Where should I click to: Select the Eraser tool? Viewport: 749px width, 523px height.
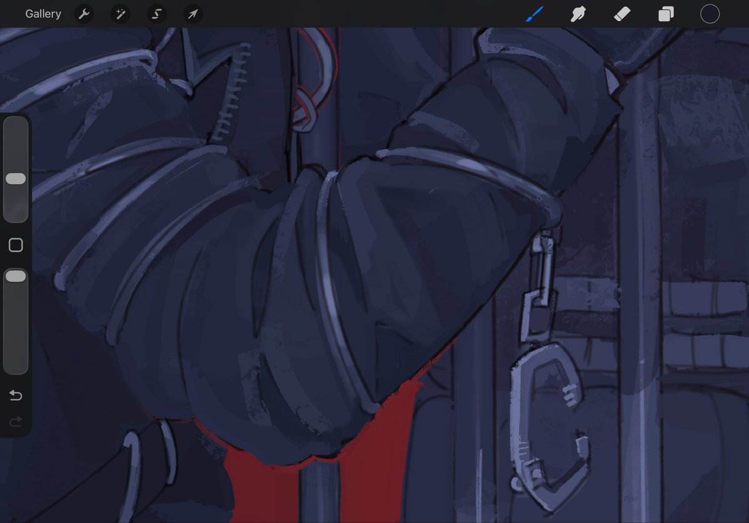tap(622, 14)
